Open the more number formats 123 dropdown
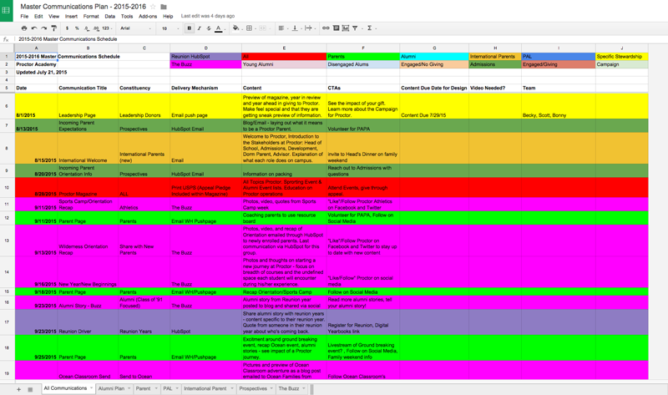The height and width of the screenshot is (395, 668). [107, 28]
